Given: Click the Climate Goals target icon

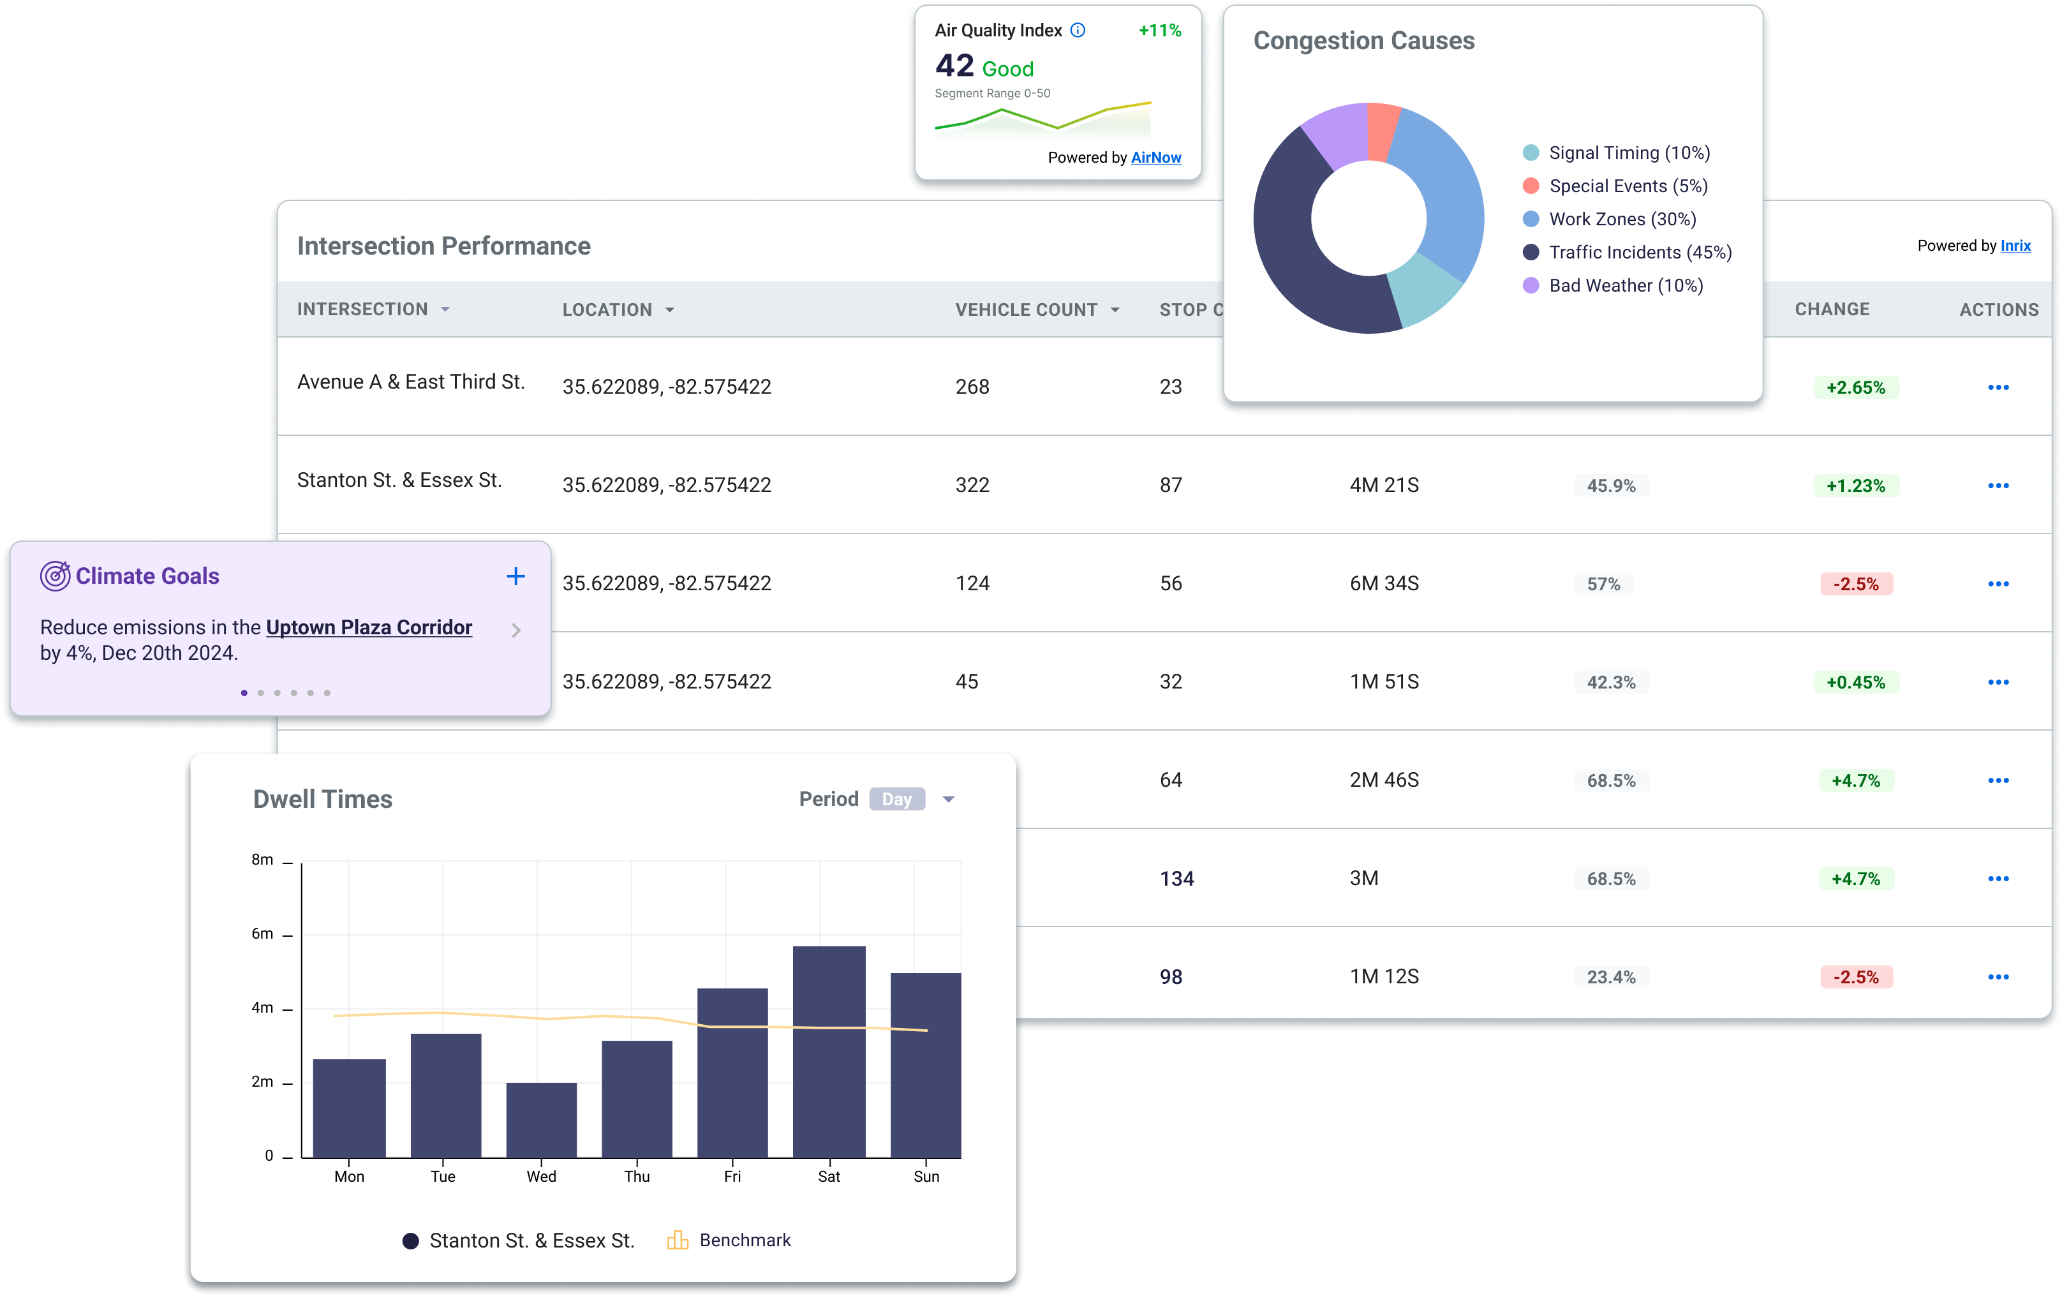Looking at the screenshot, I should coord(55,576).
